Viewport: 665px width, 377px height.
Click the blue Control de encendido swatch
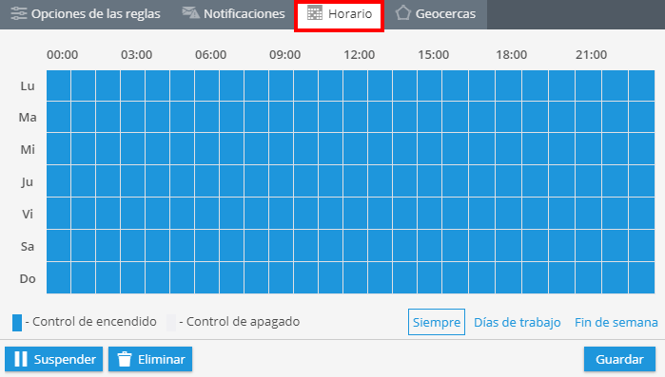point(17,323)
